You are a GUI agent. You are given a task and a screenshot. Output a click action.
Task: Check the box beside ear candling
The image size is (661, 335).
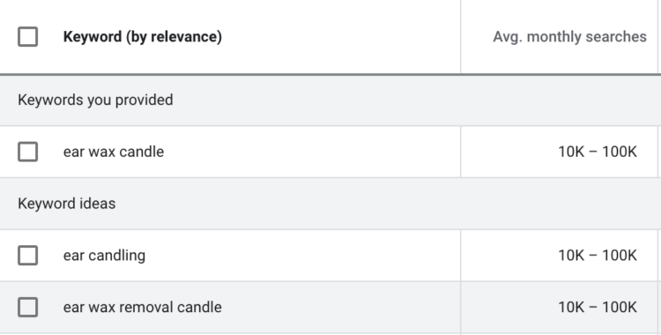click(x=28, y=256)
